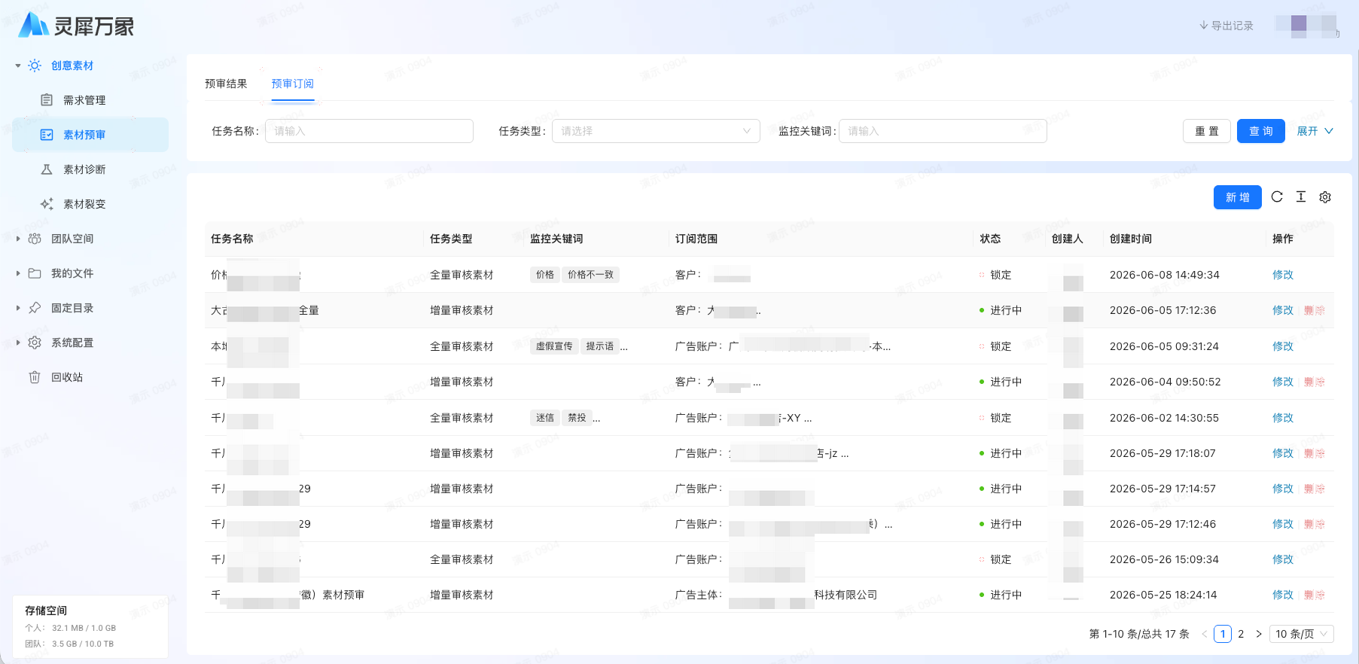
Task: Expand the 固定目录 group
Action: click(x=18, y=308)
